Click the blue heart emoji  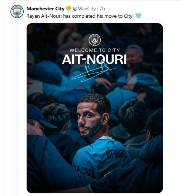138,16
